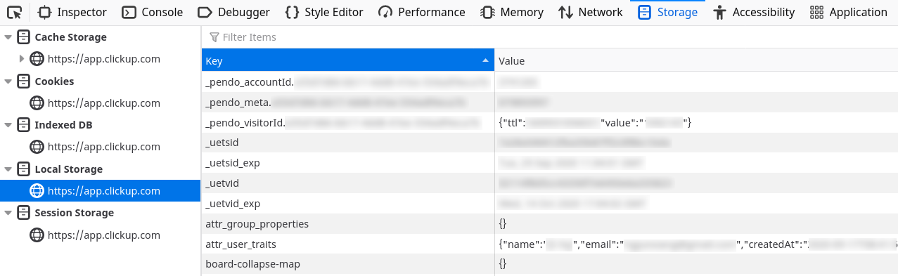Select the _pendo_meta row
The height and width of the screenshot is (276, 898).
tap(549, 103)
